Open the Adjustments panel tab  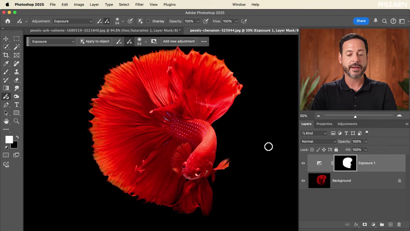tap(347, 124)
